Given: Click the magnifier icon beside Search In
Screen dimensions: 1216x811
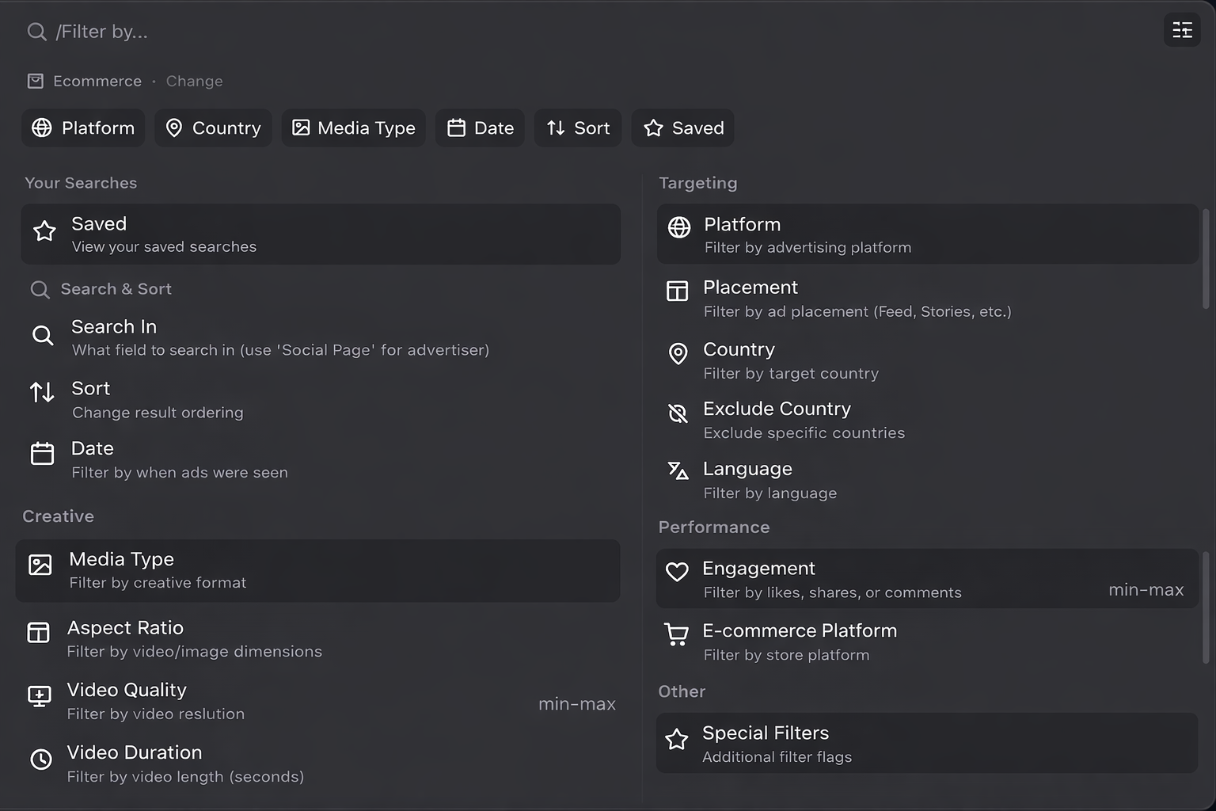Looking at the screenshot, I should (43, 336).
